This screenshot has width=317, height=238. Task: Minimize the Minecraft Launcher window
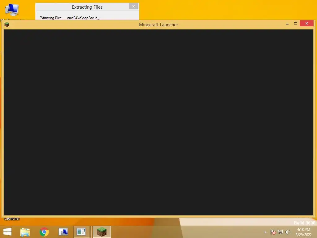287,24
